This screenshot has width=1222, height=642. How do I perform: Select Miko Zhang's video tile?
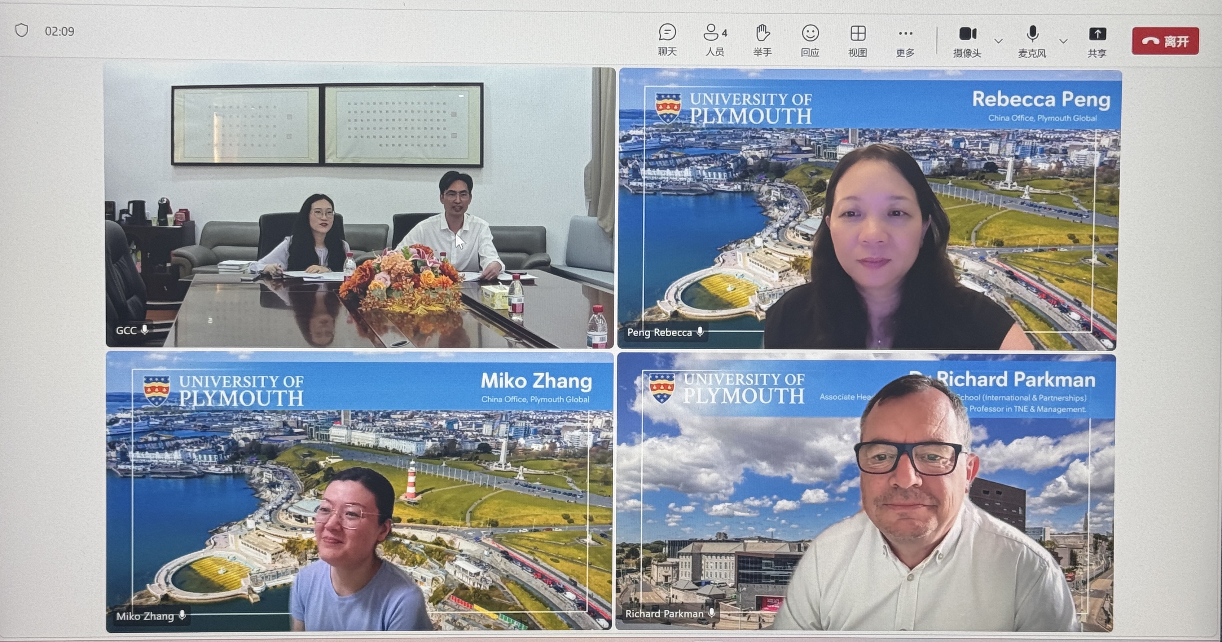click(360, 492)
